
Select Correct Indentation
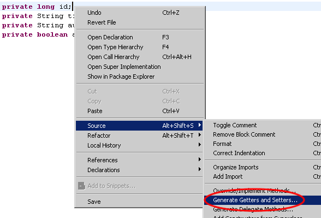click(x=263, y=153)
